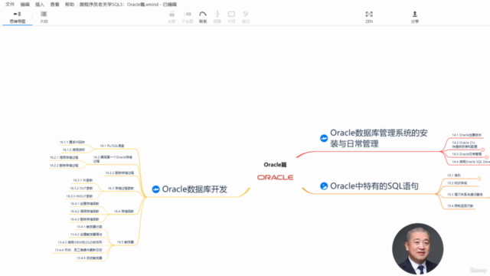Switch to 思维导图 view tab
This screenshot has width=490, height=276.
point(17,17)
